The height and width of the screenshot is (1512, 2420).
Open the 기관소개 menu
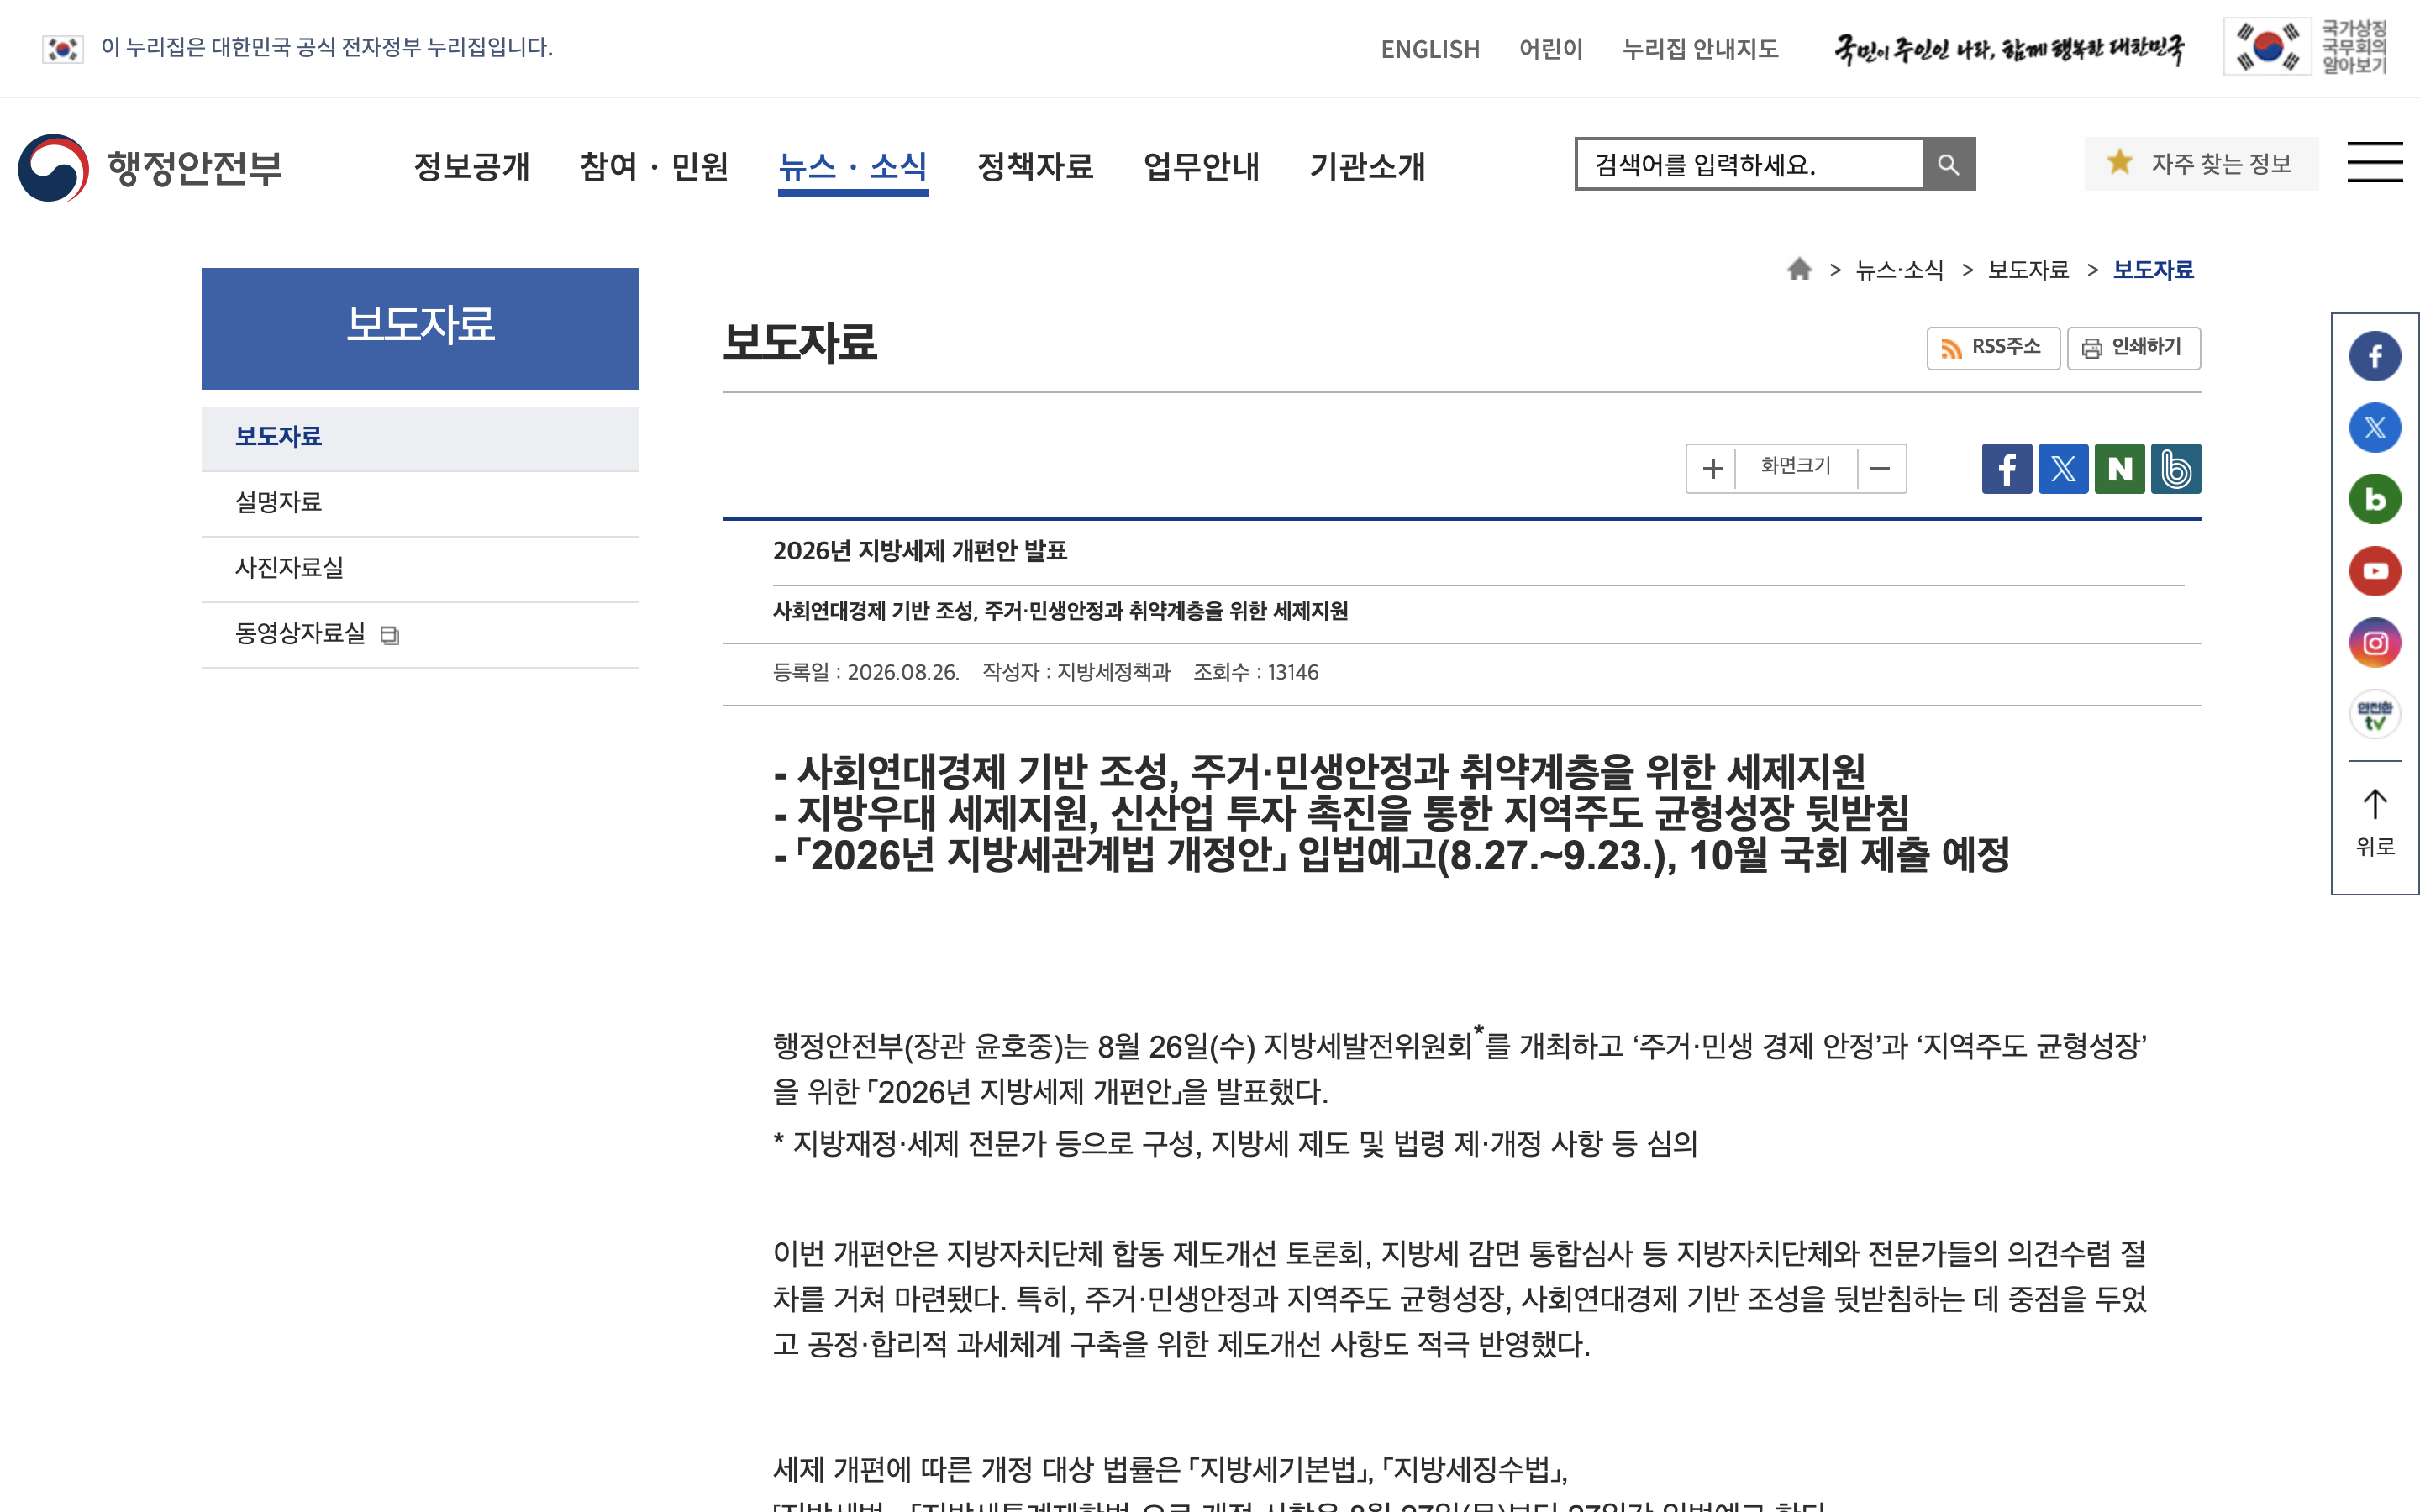click(1367, 166)
